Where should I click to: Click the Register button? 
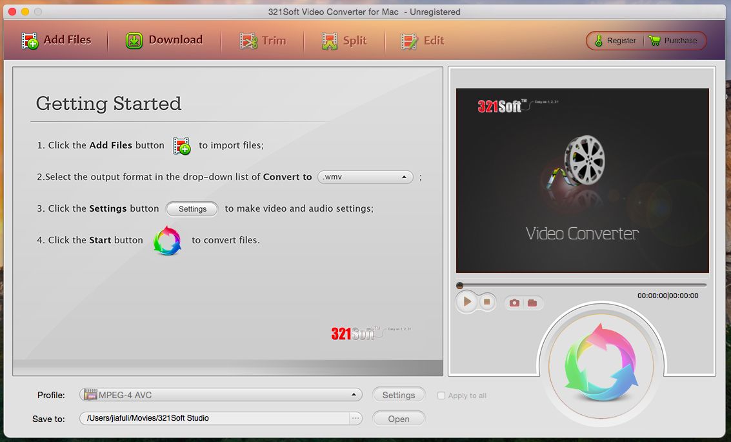[x=616, y=41]
